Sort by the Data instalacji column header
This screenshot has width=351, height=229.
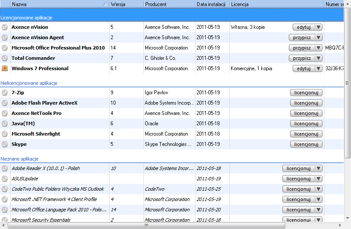click(x=212, y=4)
